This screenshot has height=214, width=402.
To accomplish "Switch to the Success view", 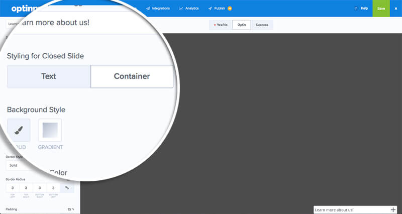I will pos(262,25).
